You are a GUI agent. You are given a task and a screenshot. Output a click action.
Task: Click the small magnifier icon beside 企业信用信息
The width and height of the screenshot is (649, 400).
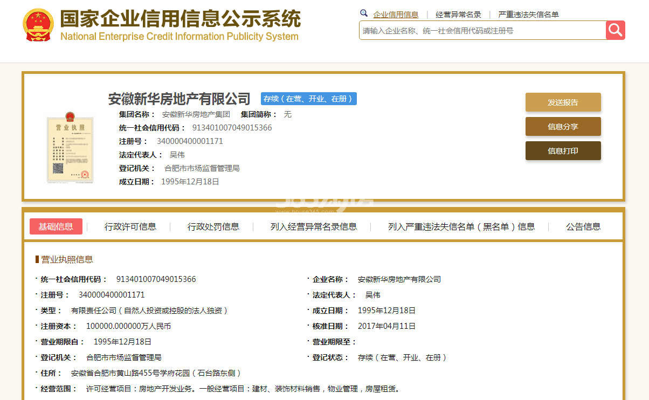coord(364,13)
